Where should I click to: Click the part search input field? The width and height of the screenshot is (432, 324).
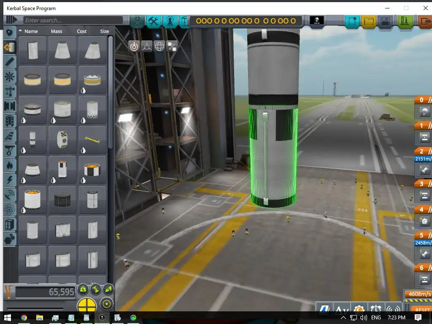pos(73,20)
